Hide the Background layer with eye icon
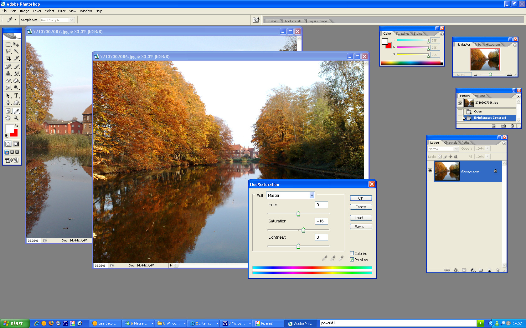 pos(430,171)
